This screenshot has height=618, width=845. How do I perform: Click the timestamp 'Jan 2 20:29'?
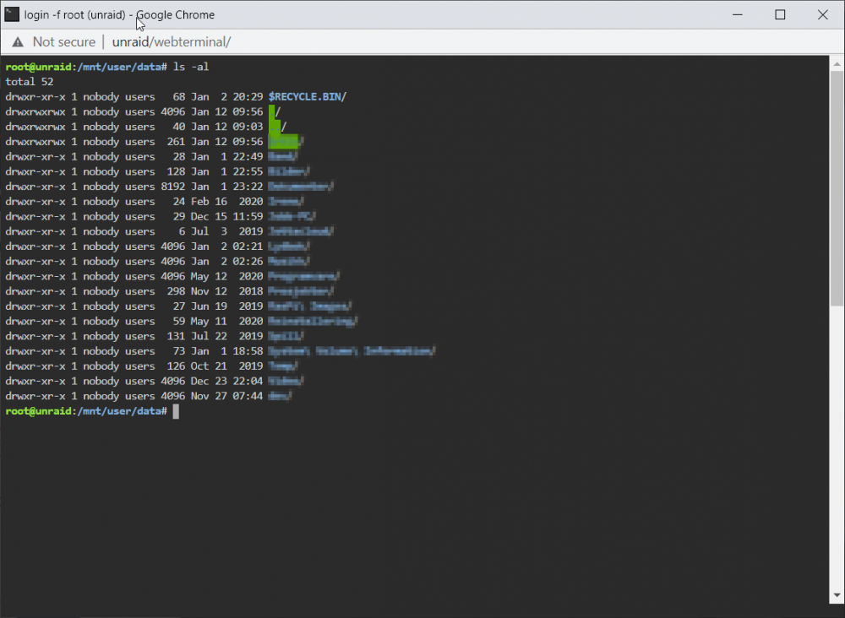[x=226, y=97]
